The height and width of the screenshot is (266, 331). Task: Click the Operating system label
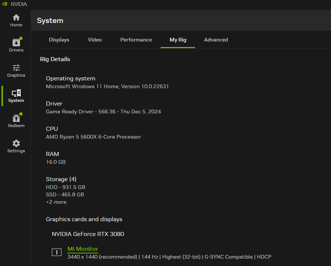click(70, 79)
